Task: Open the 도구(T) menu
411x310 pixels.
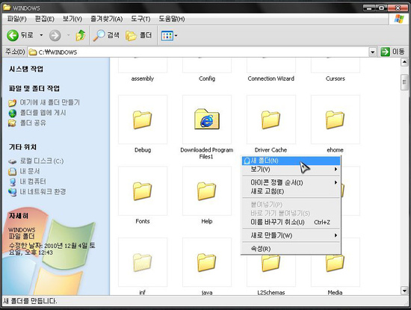Action: [x=140, y=19]
